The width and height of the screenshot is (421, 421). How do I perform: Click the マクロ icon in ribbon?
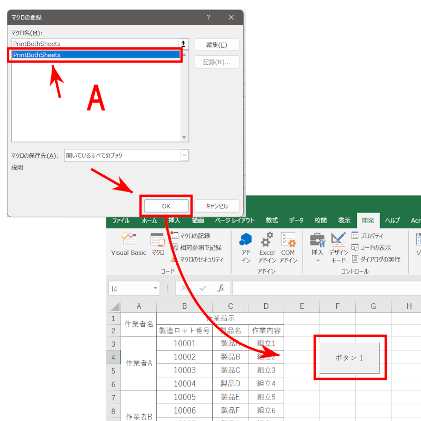click(158, 245)
